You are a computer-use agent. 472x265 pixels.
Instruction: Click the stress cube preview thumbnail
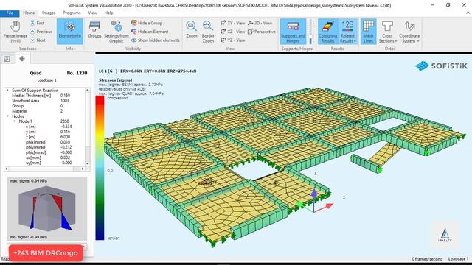tap(47, 208)
